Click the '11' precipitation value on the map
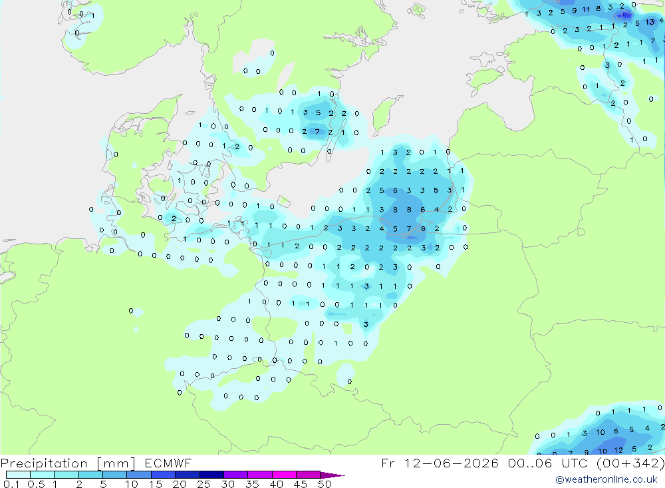Screen dimensions: 665x488 [x=586, y=9]
